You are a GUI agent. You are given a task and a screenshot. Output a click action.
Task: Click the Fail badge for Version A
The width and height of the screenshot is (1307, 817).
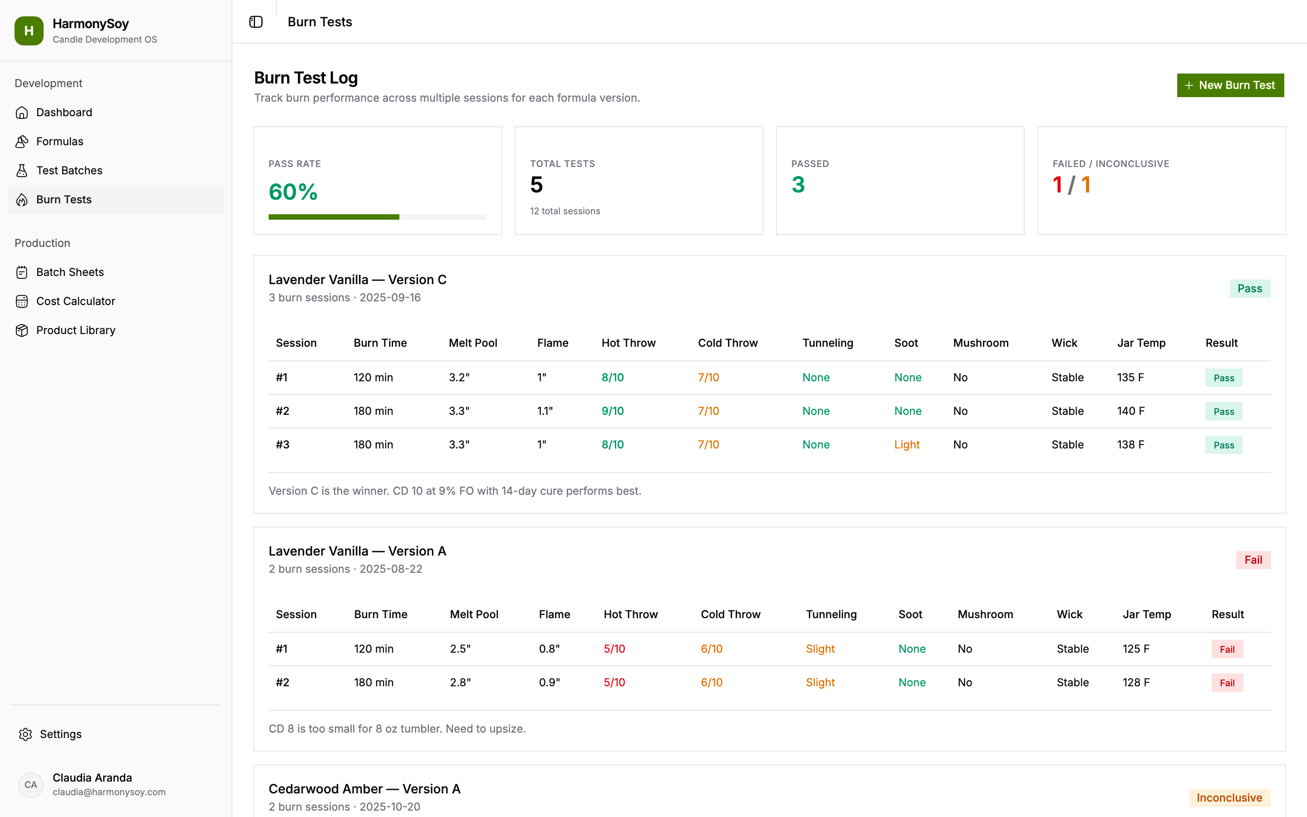[x=1253, y=560]
